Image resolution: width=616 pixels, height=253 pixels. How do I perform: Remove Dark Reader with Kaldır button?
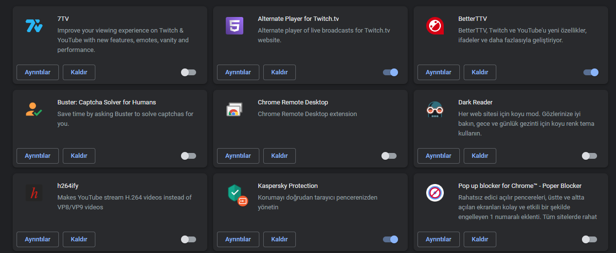480,156
